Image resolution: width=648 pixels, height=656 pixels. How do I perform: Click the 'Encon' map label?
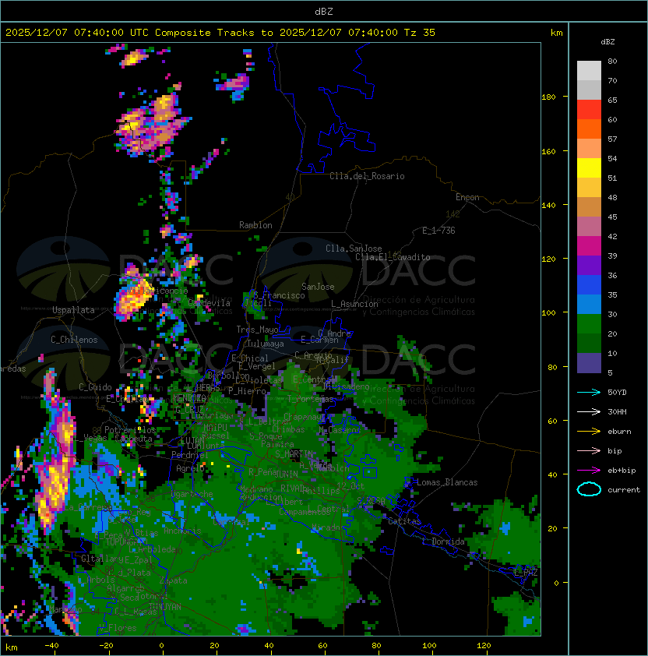point(467,197)
